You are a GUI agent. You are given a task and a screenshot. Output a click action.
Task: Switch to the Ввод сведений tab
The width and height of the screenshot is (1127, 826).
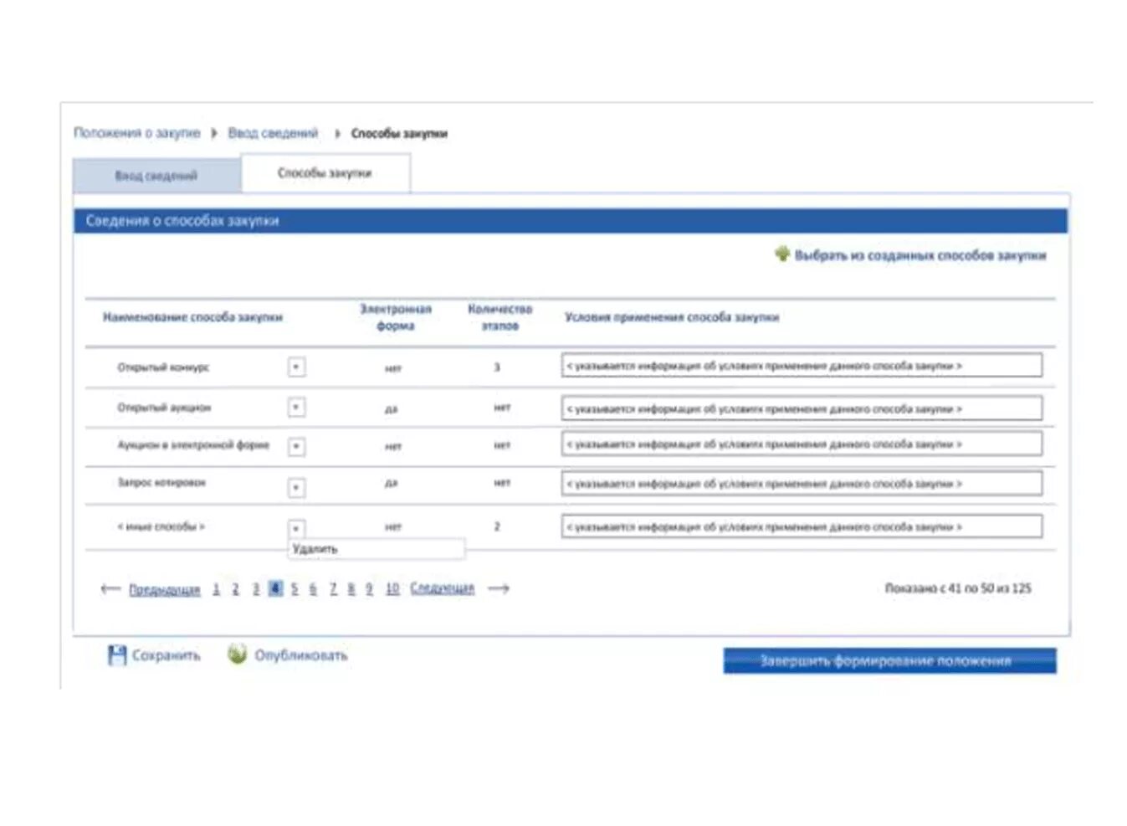(156, 176)
